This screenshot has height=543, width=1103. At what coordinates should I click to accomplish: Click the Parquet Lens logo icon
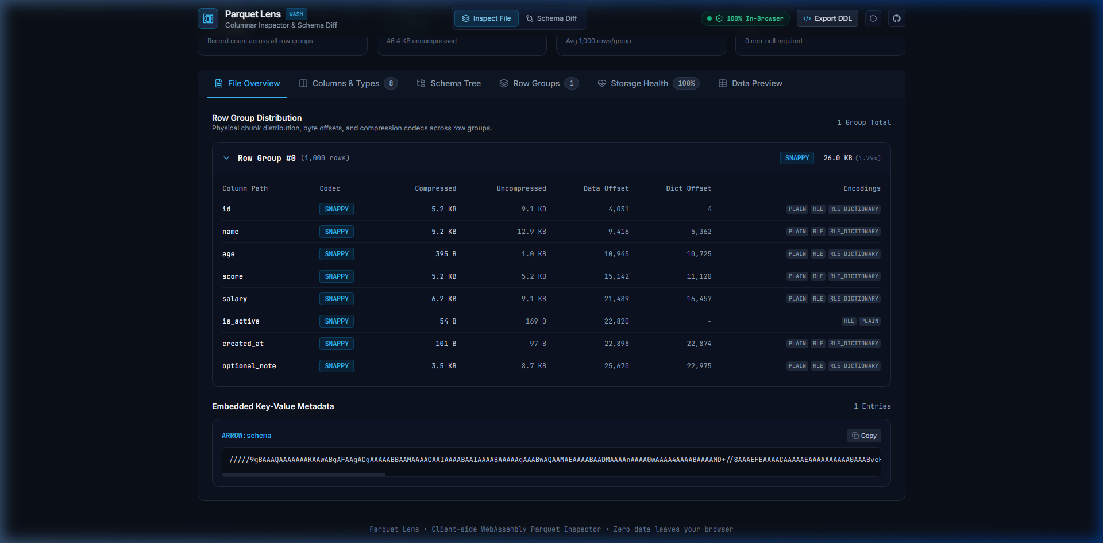pos(208,18)
